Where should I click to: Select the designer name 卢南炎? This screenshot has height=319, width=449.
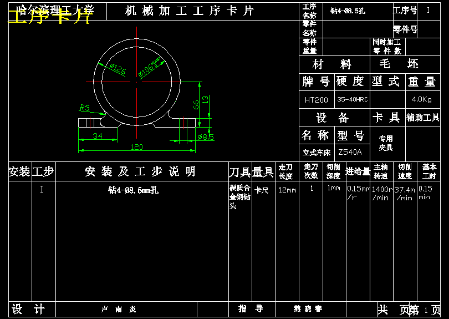pos(119,309)
